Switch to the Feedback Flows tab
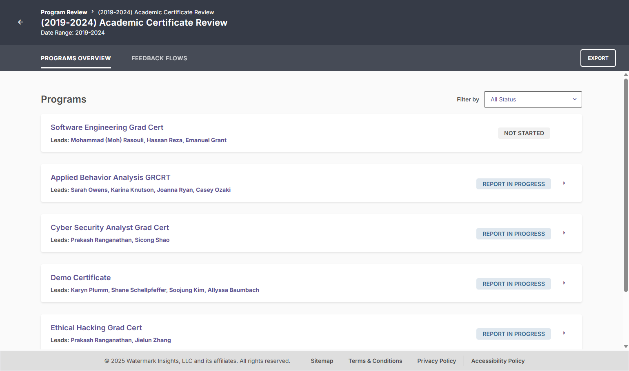Viewport: 629px width, 371px height. coord(159,58)
